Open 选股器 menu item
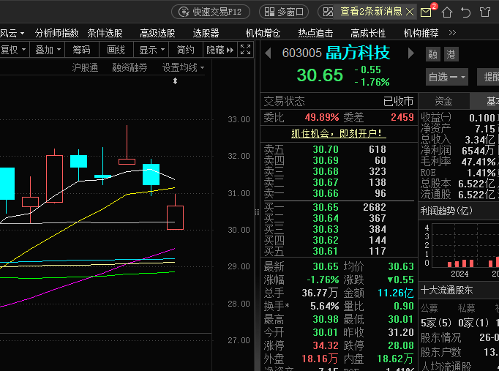The width and height of the screenshot is (499, 371). (206, 33)
